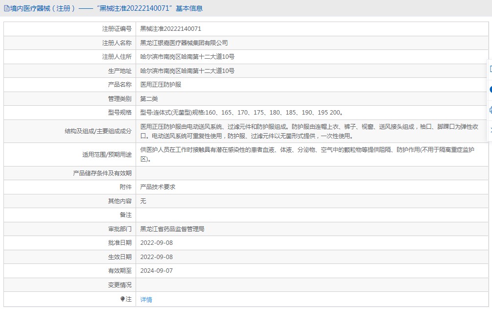Click the address in the 注册人住所 row
Image resolution: width=492 pixels, height=309 pixels.
pos(187,57)
